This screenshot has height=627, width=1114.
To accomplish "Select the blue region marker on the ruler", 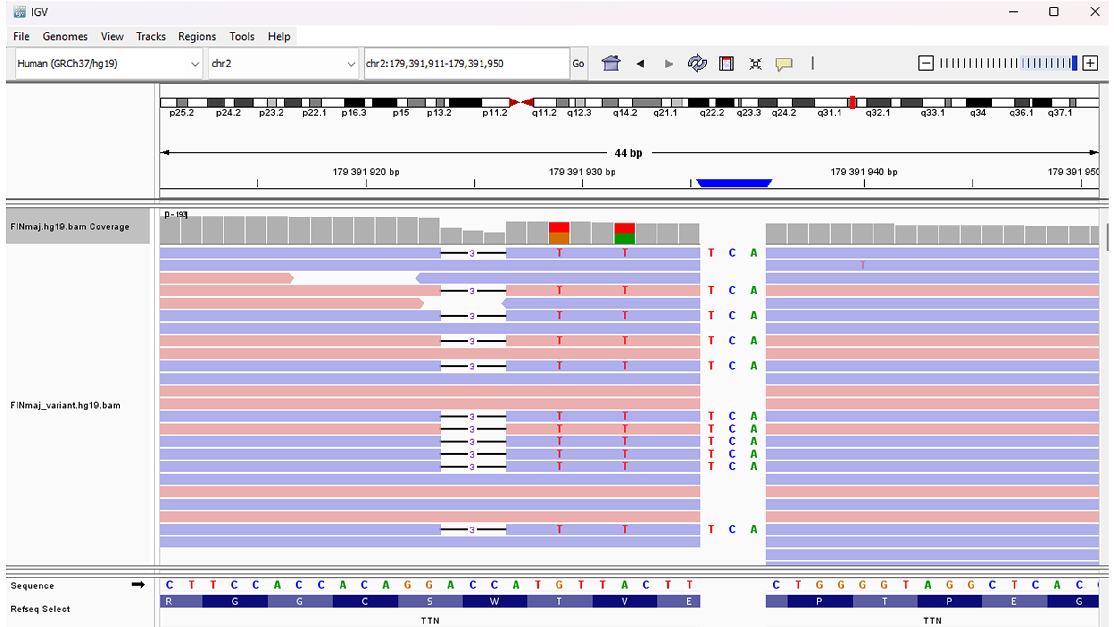I will coord(733,182).
